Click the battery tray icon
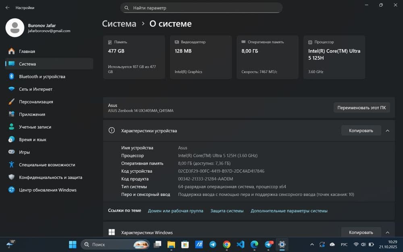 pyautogui.click(x=371, y=244)
